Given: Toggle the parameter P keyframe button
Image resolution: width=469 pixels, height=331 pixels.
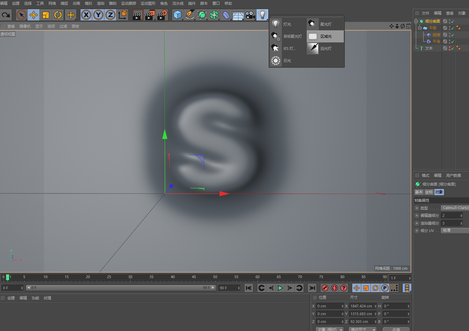Looking at the screenshot, I should (385, 288).
